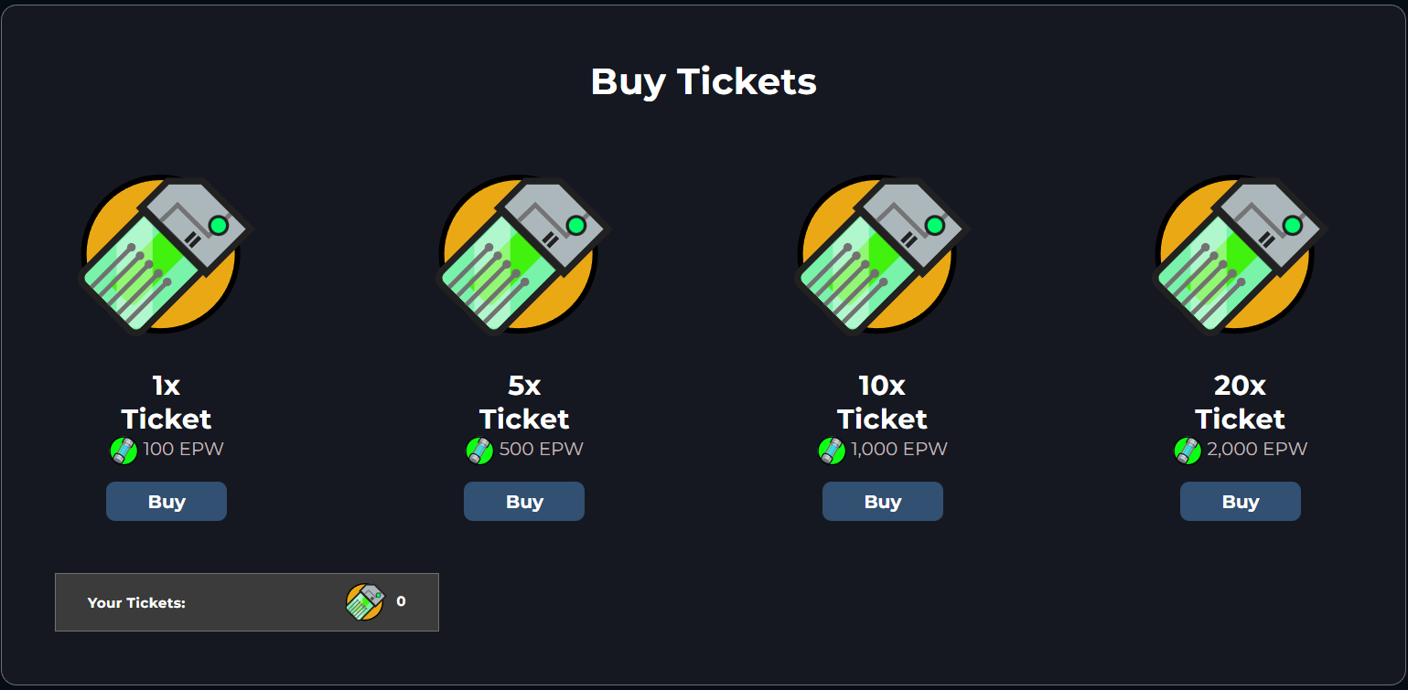The image size is (1408, 690).
Task: Click the 20x Ticket large ticket icon
Action: pyautogui.click(x=1241, y=255)
